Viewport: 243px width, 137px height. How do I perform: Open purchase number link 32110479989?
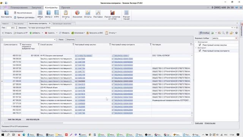(x=80, y=59)
